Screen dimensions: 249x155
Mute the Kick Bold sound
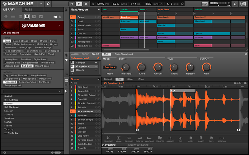click(96, 87)
